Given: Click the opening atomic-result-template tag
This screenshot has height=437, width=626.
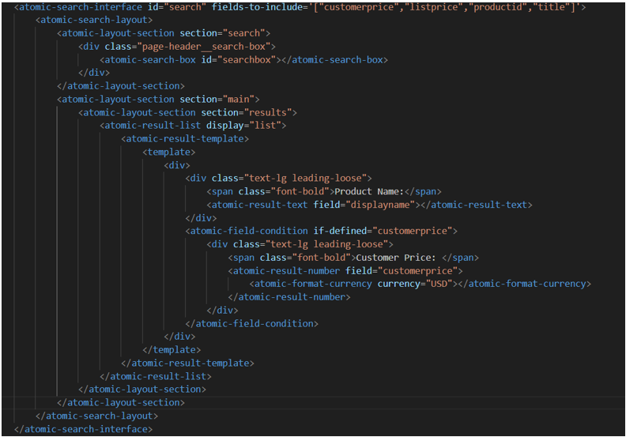Looking at the screenshot, I should (185, 139).
